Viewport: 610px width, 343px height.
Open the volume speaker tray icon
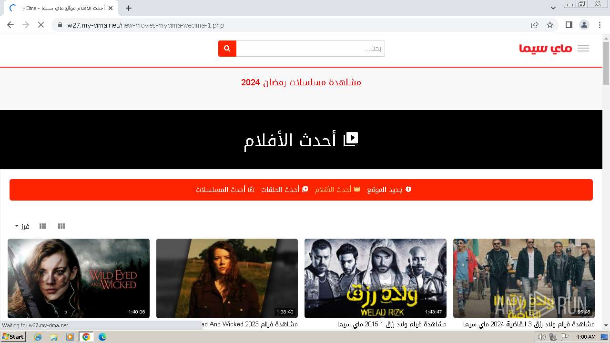click(542, 337)
